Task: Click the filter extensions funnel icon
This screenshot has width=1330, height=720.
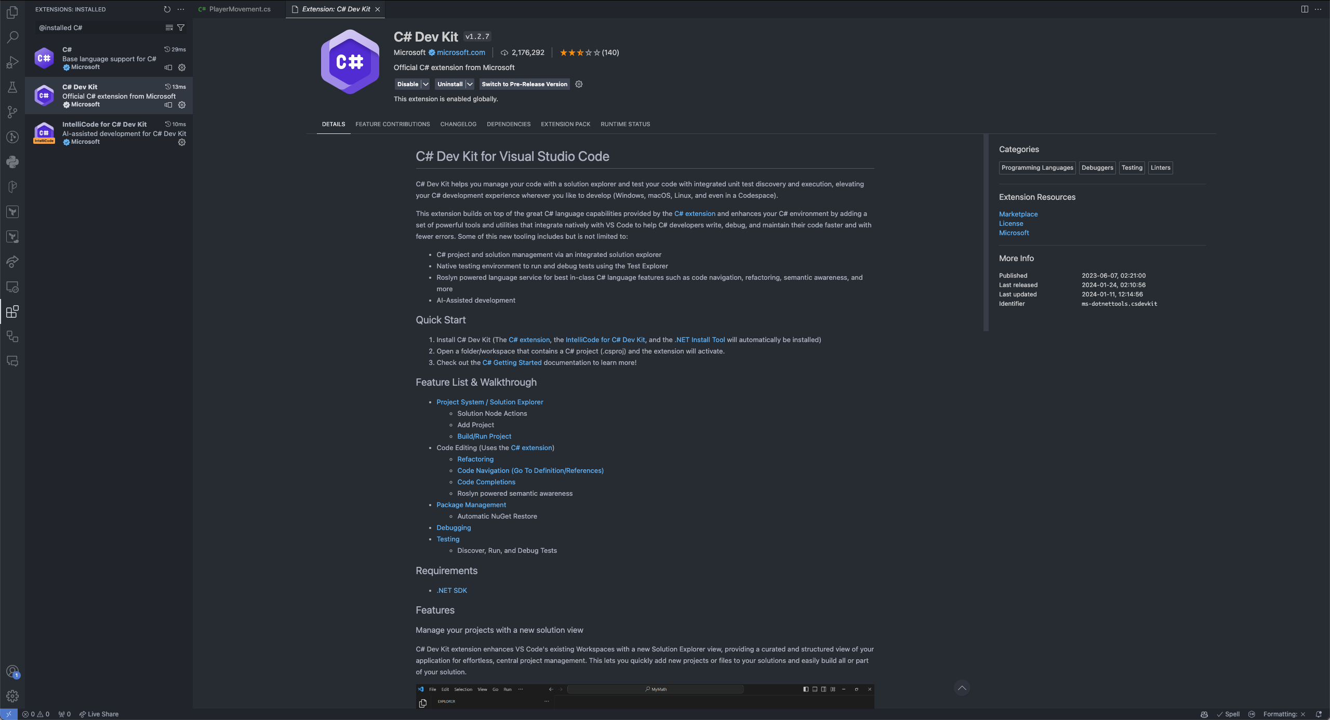Action: (x=181, y=28)
